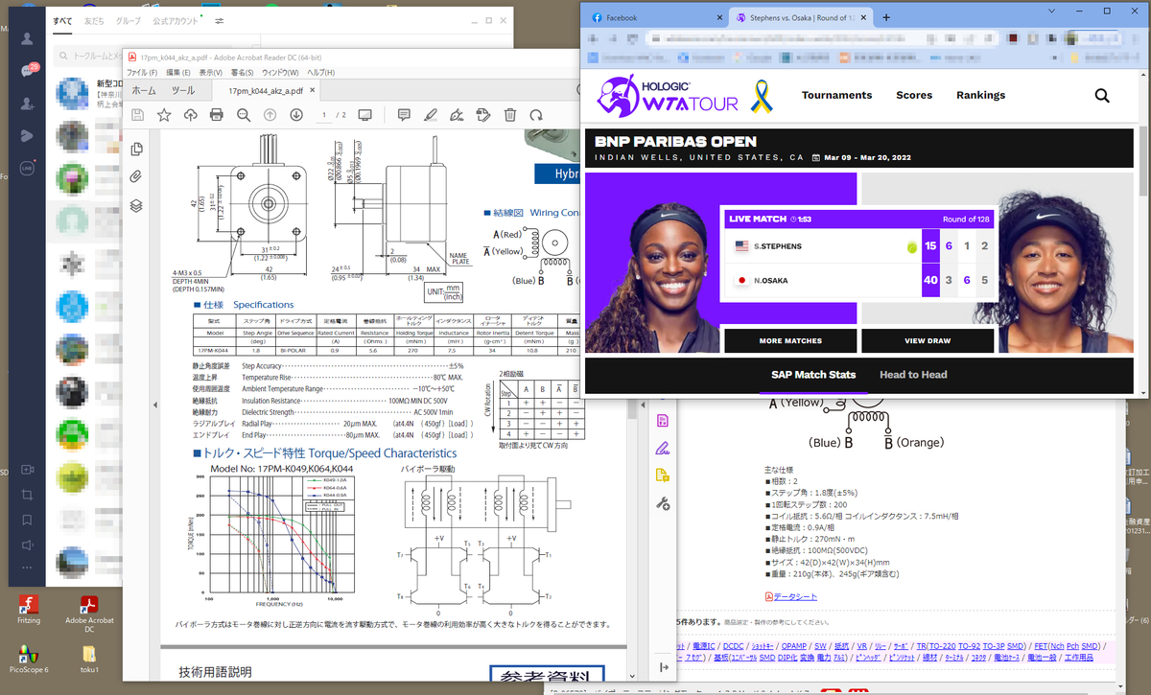Screen dimensions: 1151x695
Task: Select 公式アカウント tab in LINE window
Action: point(176,19)
